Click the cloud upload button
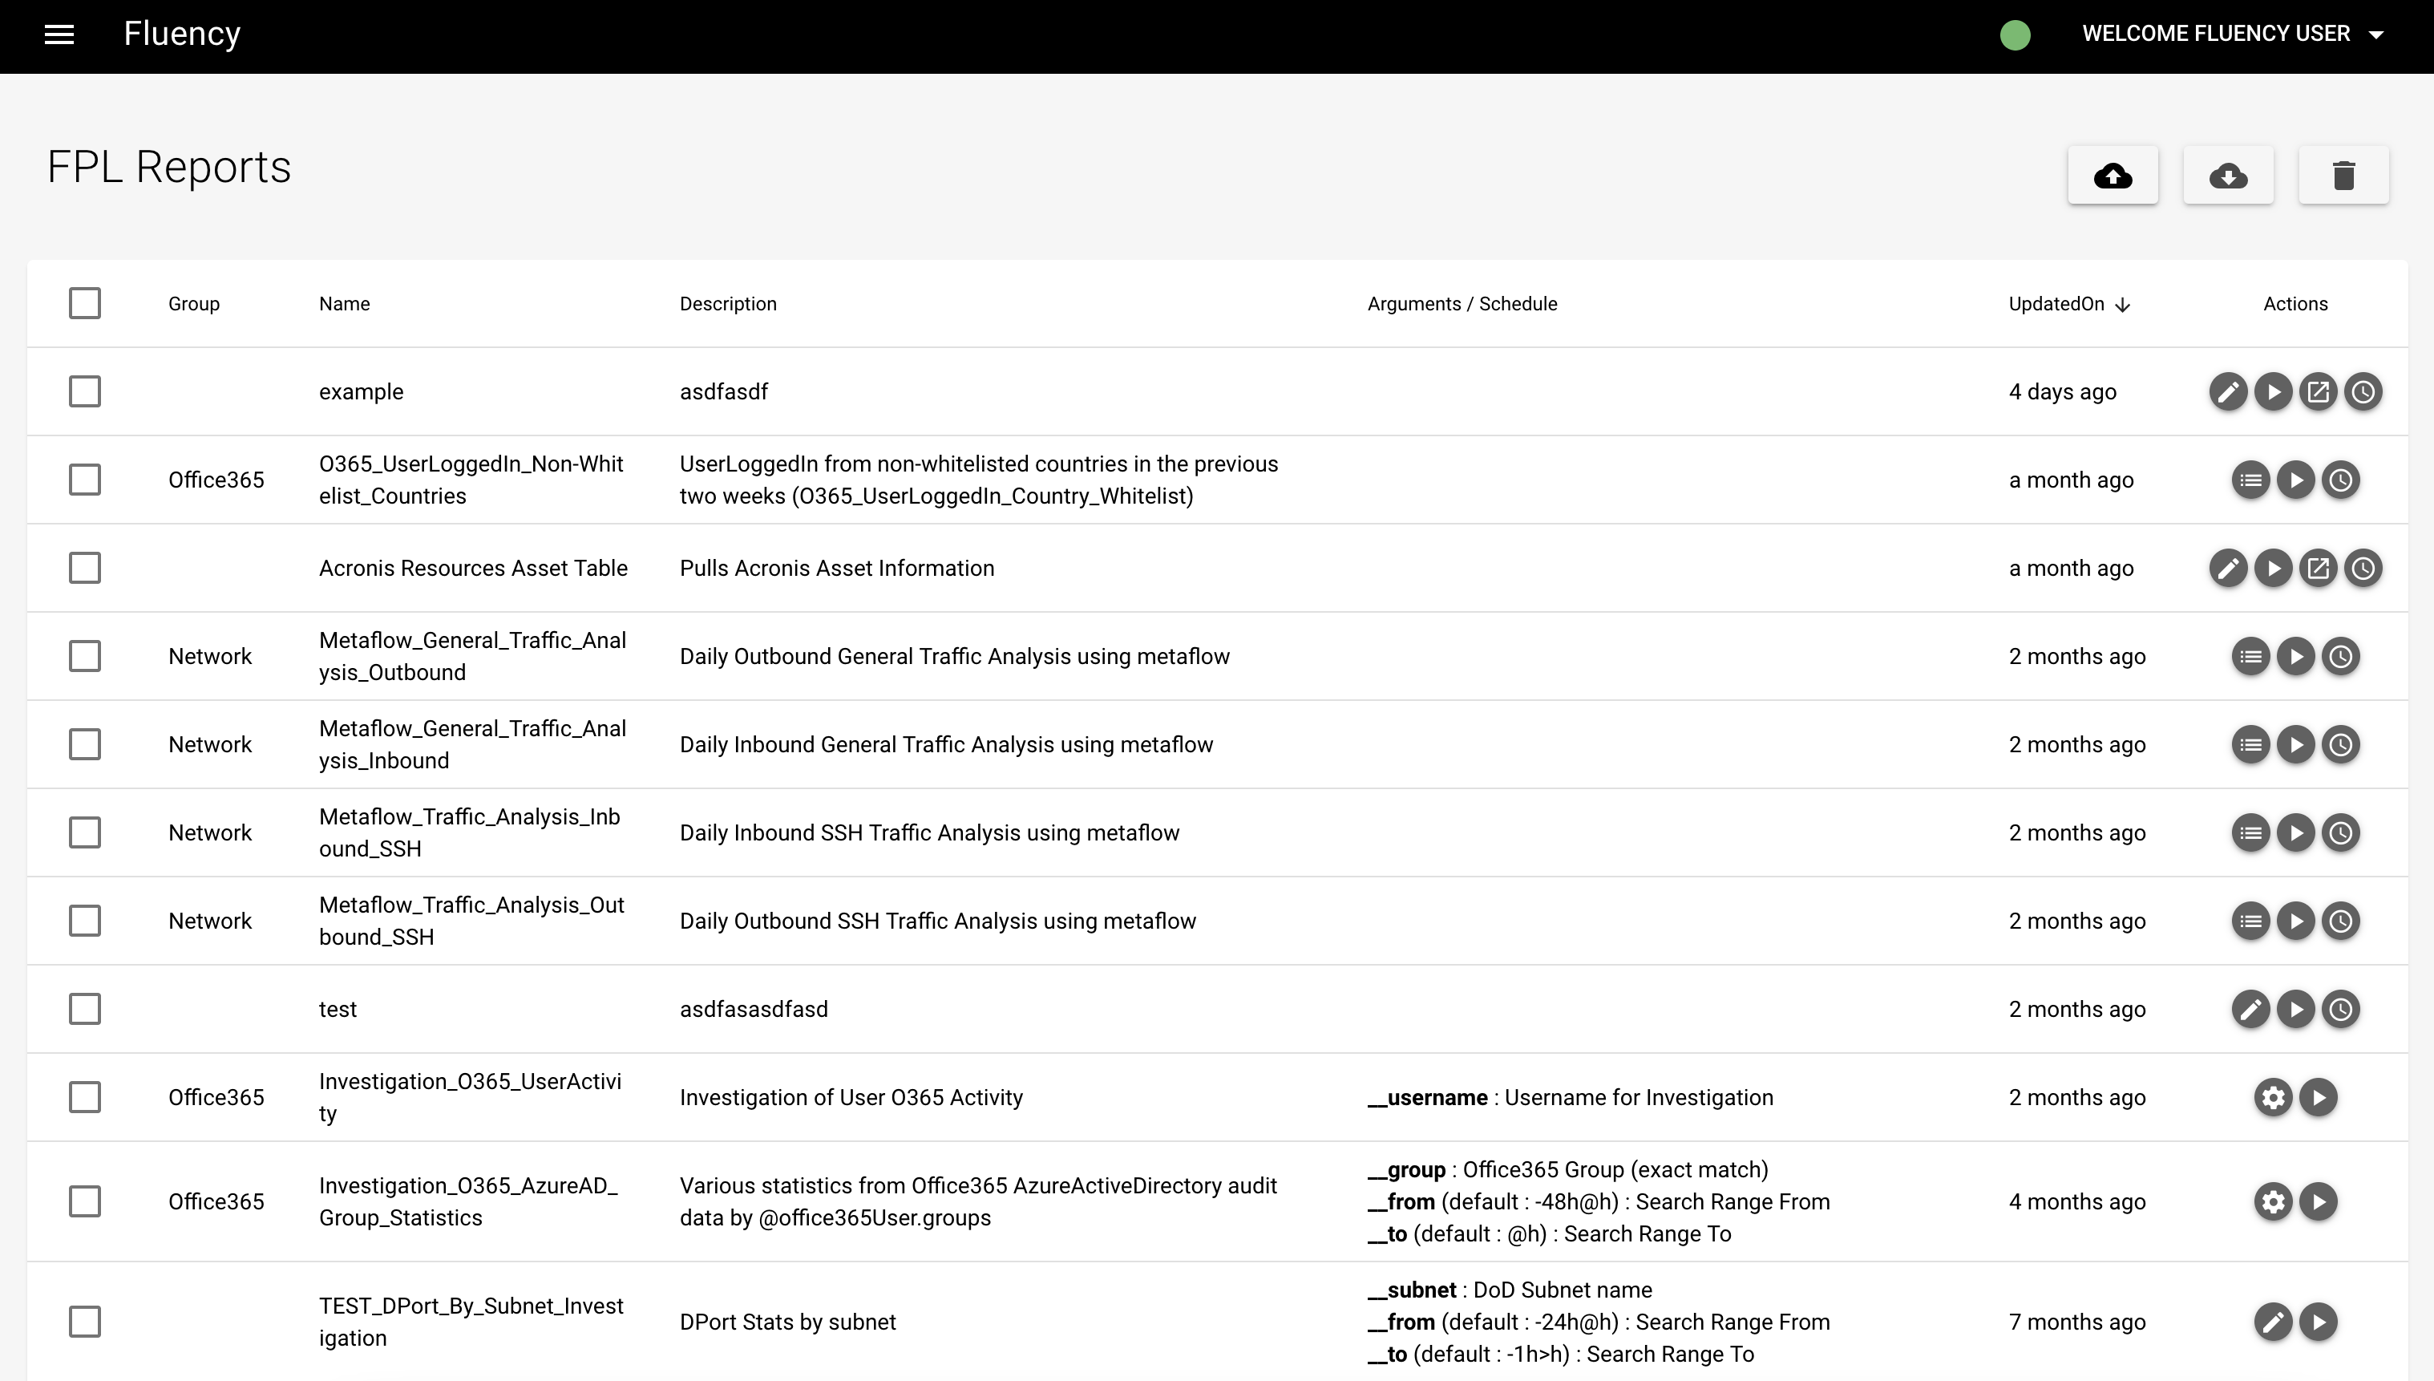The height and width of the screenshot is (1381, 2434). [x=2113, y=176]
